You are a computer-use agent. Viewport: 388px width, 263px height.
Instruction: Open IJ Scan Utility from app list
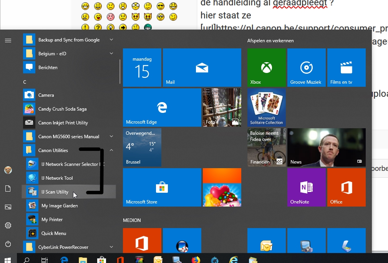pyautogui.click(x=55, y=192)
